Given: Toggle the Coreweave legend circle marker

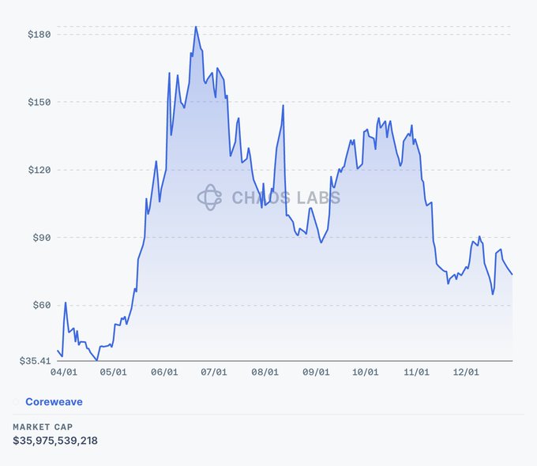Looking at the screenshot, I should tap(16, 402).
